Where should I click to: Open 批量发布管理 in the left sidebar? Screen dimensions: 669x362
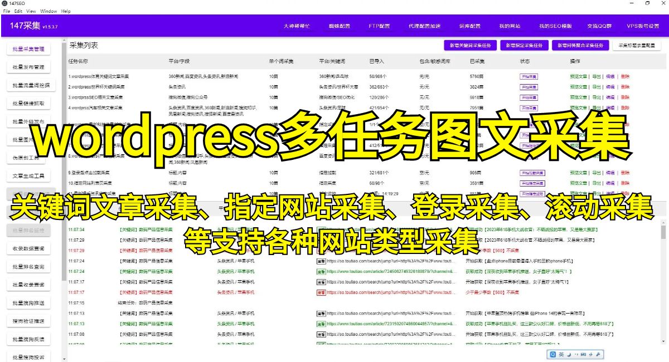[29, 66]
